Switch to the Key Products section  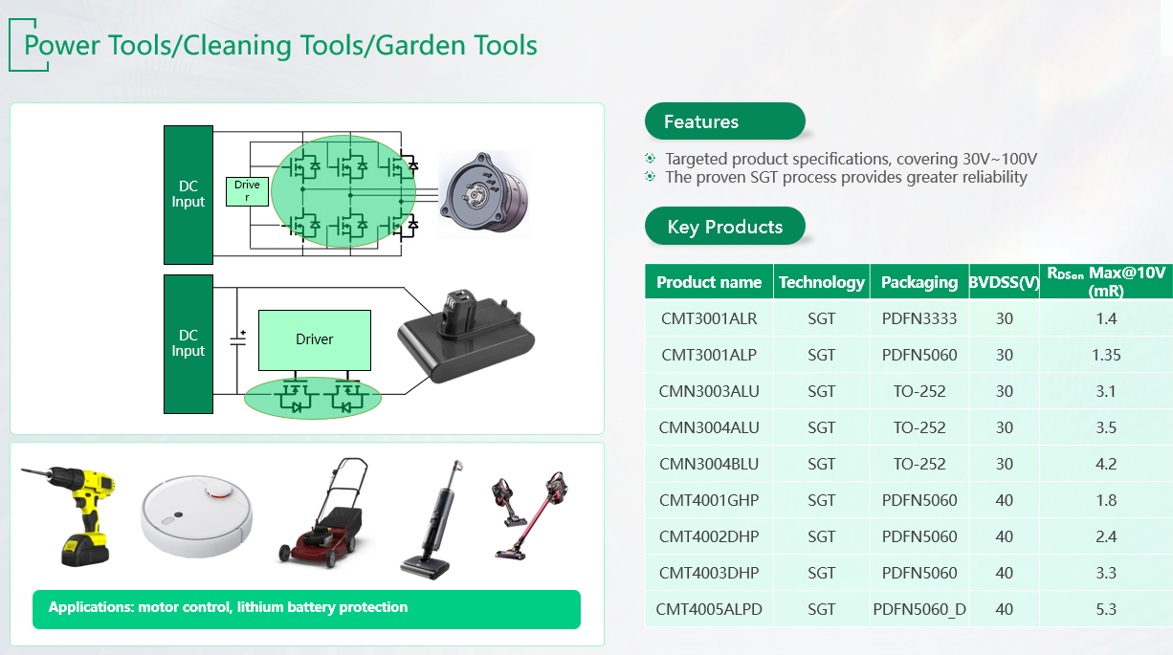coord(724,226)
